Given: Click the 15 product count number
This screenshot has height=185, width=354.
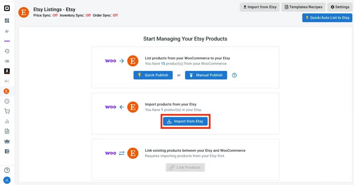Looking at the screenshot, I should (x=163, y=64).
